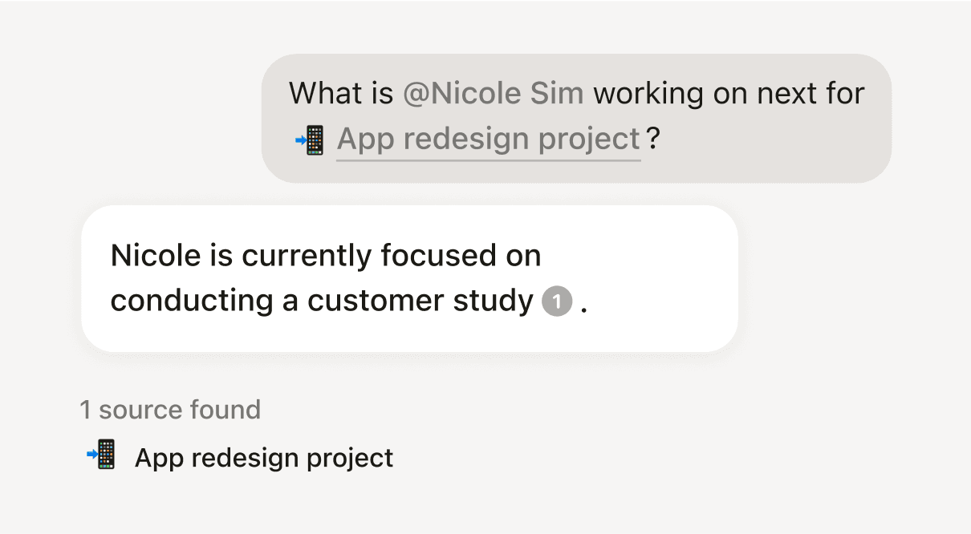This screenshot has height=534, width=971.
Task: Click the question mark ending the question
Action: [x=653, y=140]
